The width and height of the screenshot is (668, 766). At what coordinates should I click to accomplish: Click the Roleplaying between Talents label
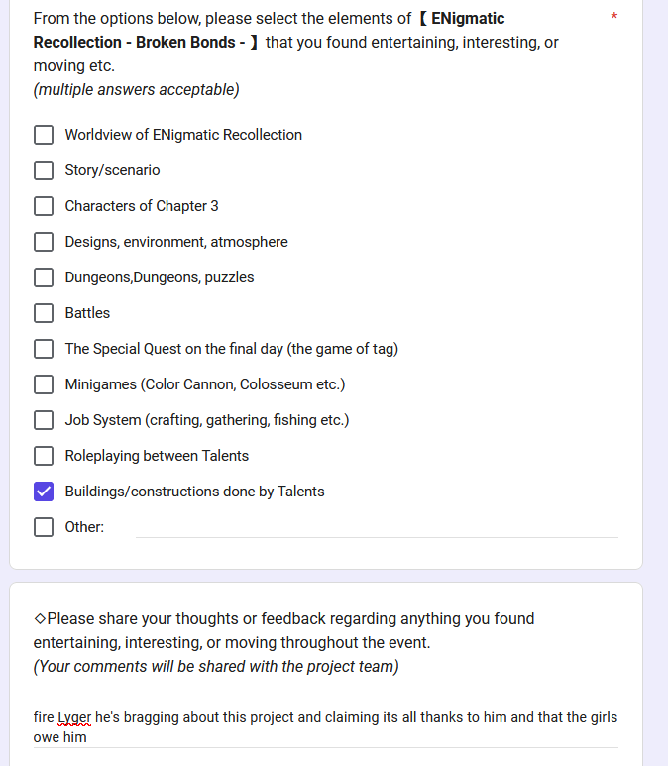point(157,456)
